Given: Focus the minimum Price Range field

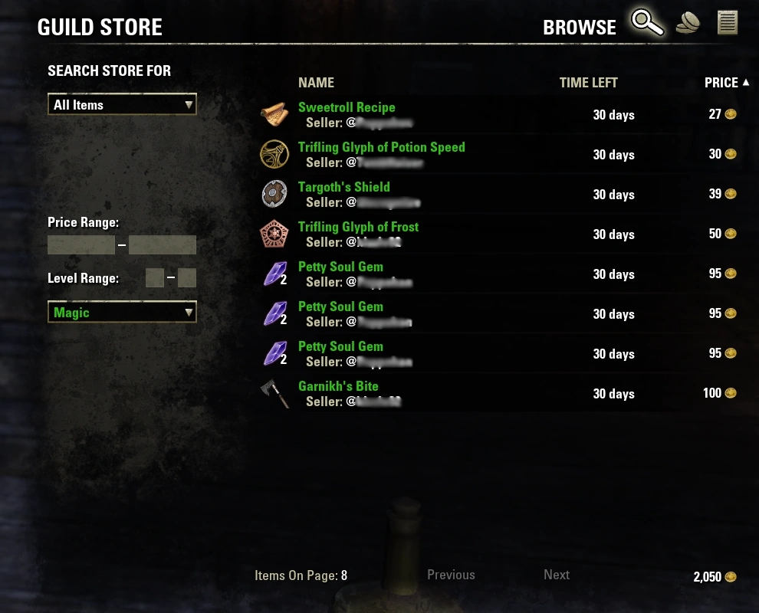Looking at the screenshot, I should coord(81,244).
